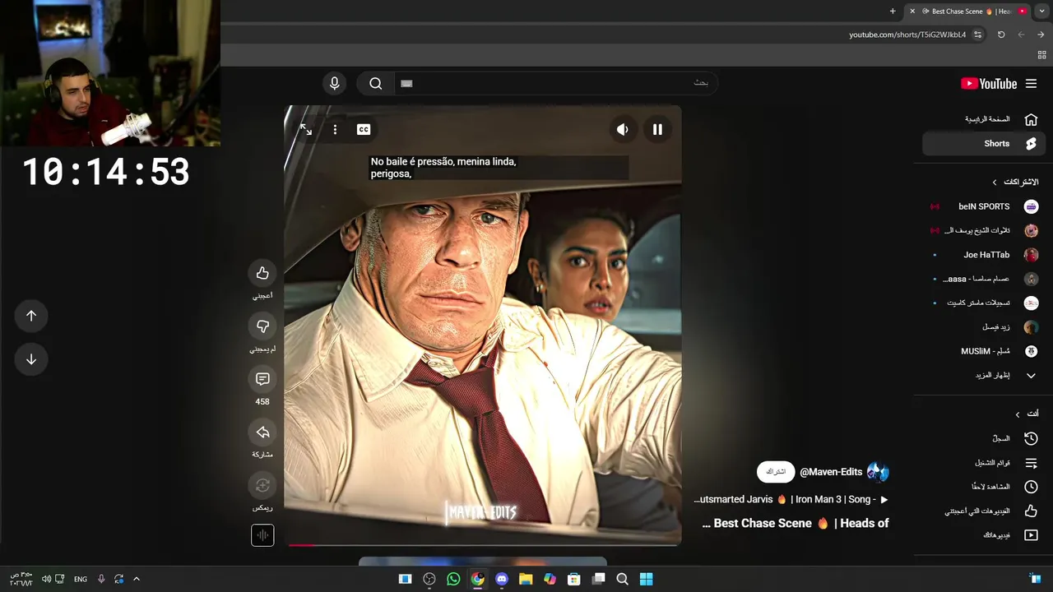The height and width of the screenshot is (592, 1053).
Task: Toggle closed captions (CC) on the video
Action: 364,129
